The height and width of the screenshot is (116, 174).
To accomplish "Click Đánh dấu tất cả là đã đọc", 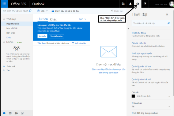I will point(67,11).
